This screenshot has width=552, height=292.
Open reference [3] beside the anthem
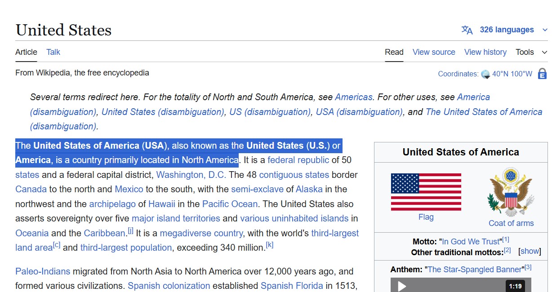pos(528,267)
